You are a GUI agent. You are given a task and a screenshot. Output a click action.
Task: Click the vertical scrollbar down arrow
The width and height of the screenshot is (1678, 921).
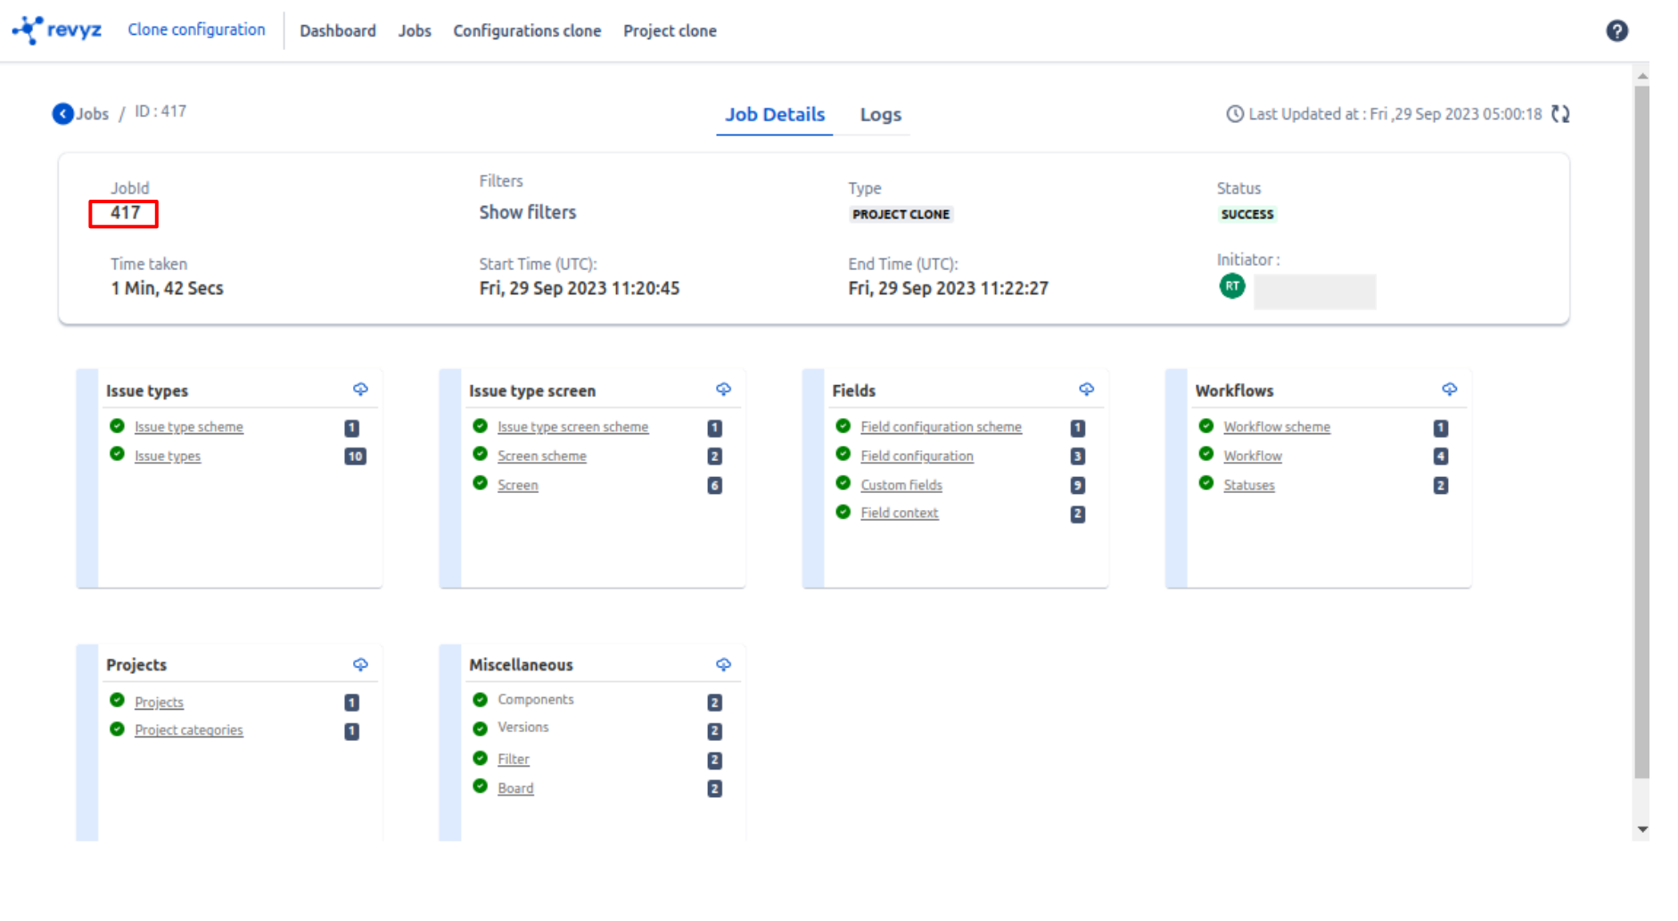1641,829
